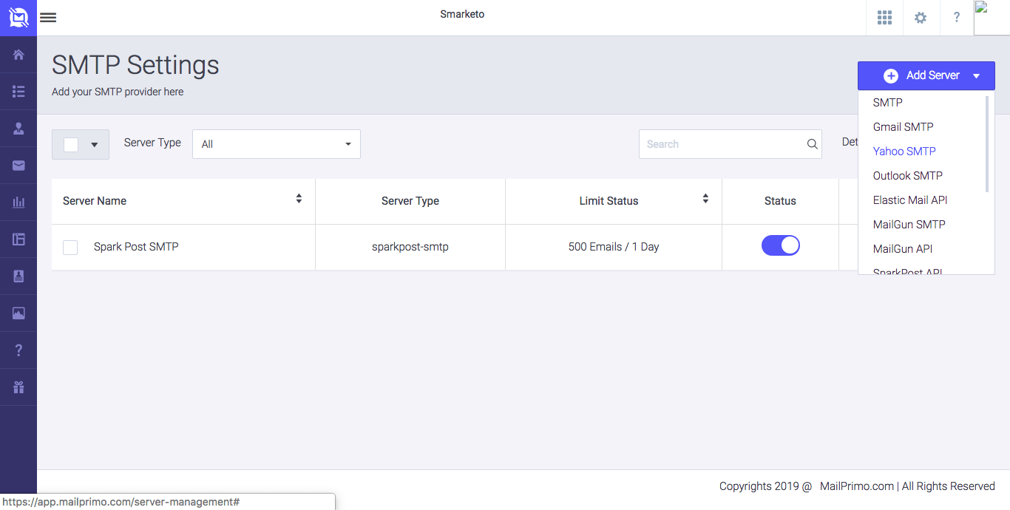Screen dimensions: 1010x510
Task: Select MailGun API from the menu
Action: click(x=903, y=248)
